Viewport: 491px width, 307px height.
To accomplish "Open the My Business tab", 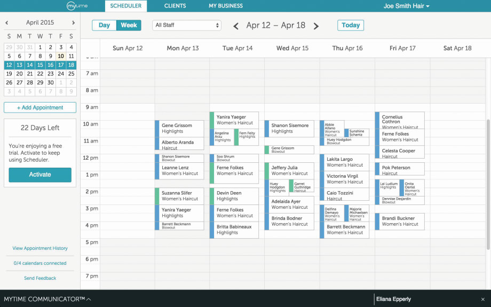I will coord(226,6).
